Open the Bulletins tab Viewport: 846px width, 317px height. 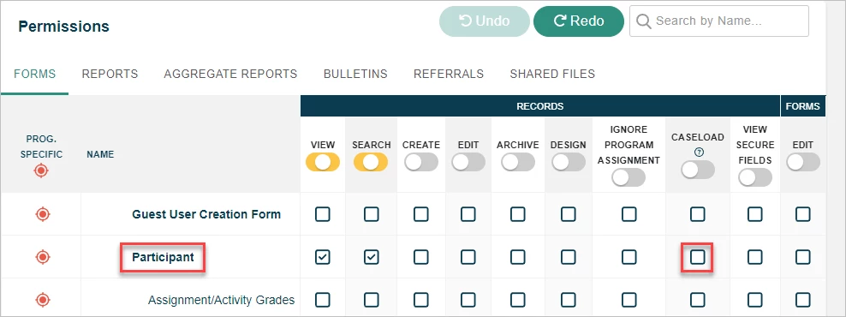355,74
